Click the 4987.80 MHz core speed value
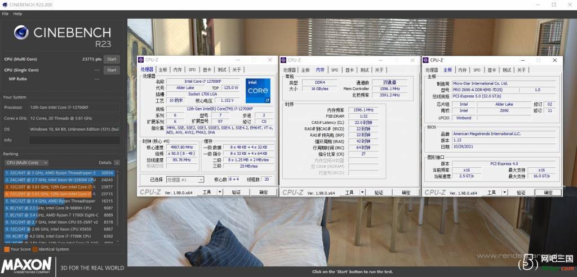577x277 pixels. coord(182,147)
